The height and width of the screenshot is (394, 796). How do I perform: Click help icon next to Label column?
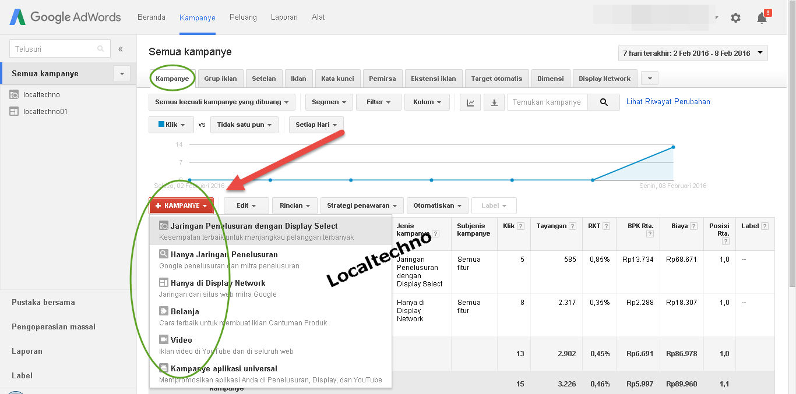coord(764,226)
